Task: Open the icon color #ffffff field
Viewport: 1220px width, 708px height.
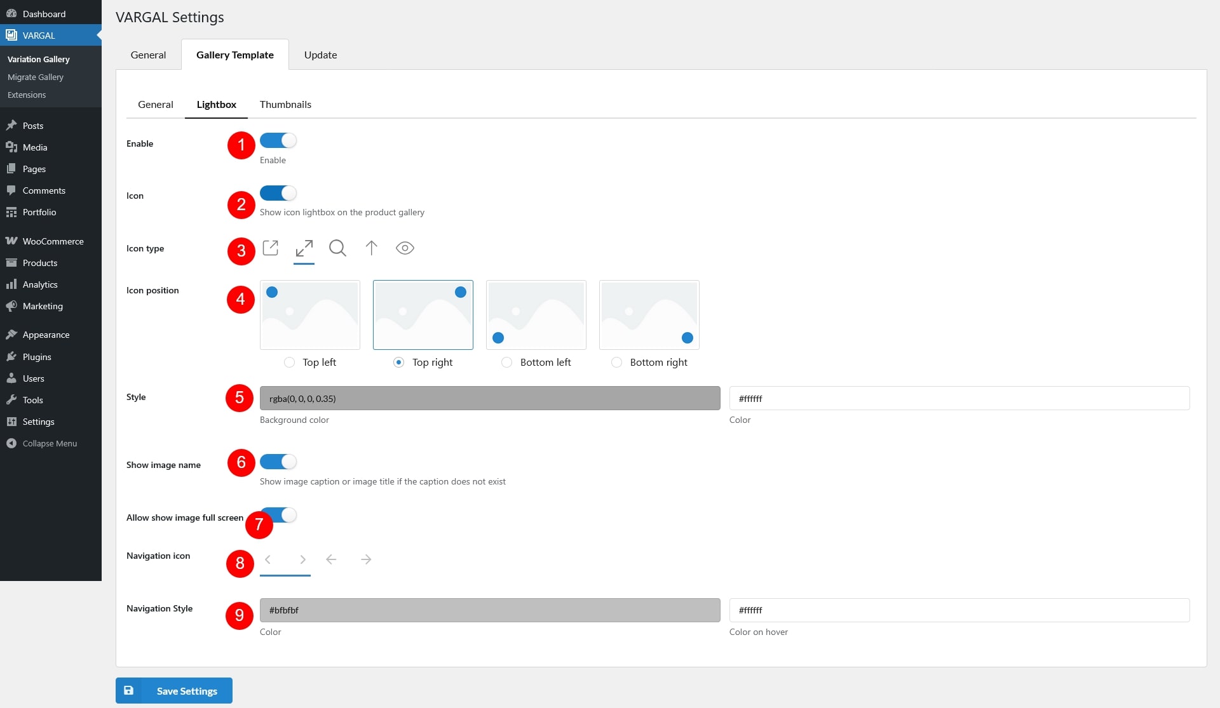Action: pyautogui.click(x=959, y=398)
